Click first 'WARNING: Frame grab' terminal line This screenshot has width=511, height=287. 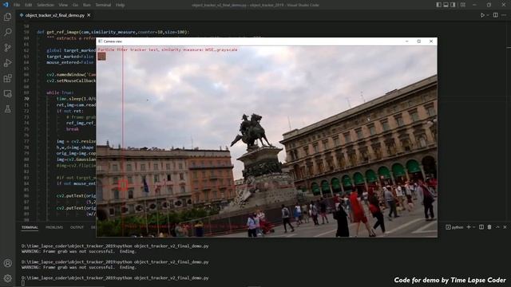click(x=79, y=252)
